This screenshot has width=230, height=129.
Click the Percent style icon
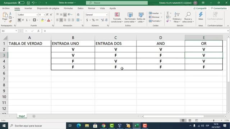click(93, 20)
